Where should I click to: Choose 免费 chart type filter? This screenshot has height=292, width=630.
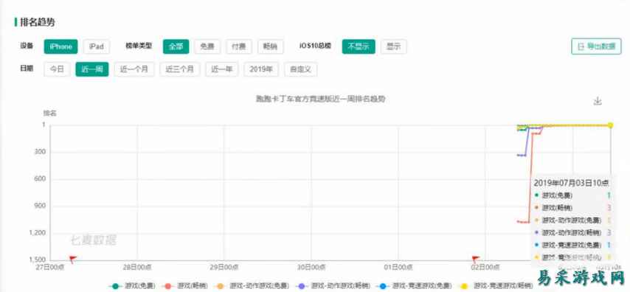[207, 46]
